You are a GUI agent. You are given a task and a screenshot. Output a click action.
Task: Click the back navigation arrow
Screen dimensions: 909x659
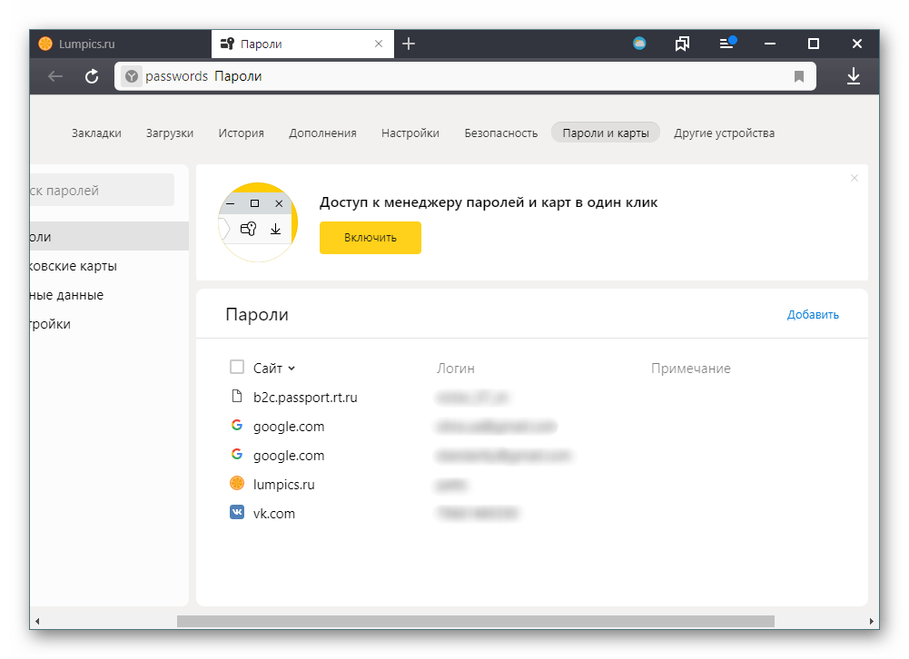click(x=55, y=77)
